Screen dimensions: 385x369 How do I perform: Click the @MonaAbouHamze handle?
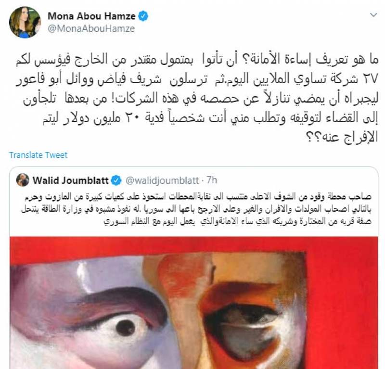click(x=91, y=28)
